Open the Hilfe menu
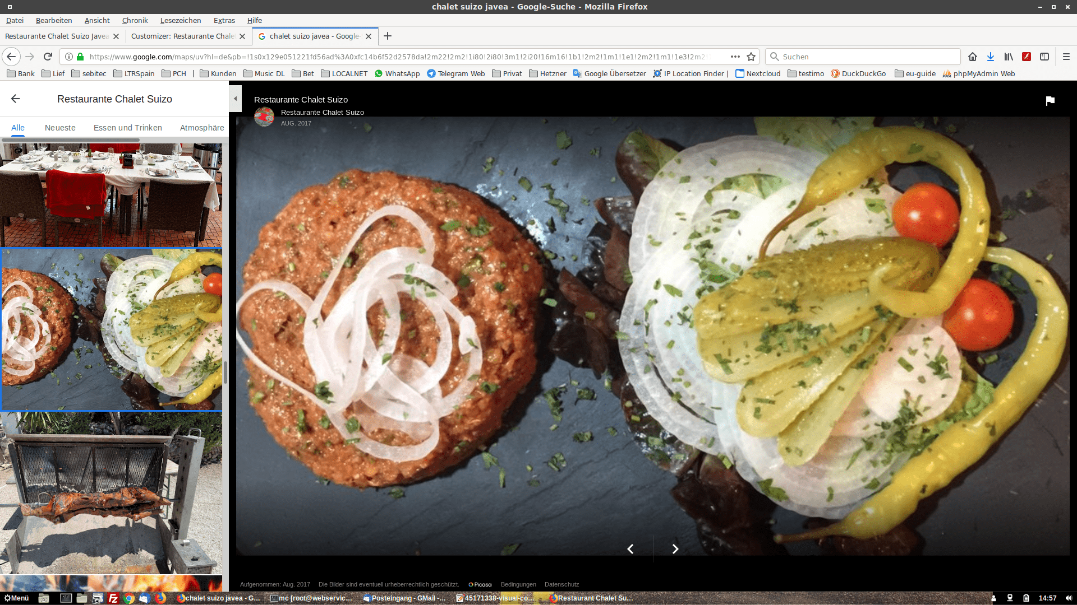The height and width of the screenshot is (605, 1077). coord(255,20)
